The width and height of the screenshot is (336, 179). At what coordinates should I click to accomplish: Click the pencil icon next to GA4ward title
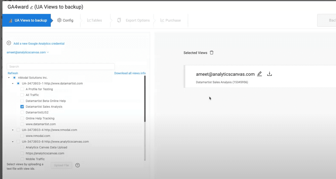32,7
